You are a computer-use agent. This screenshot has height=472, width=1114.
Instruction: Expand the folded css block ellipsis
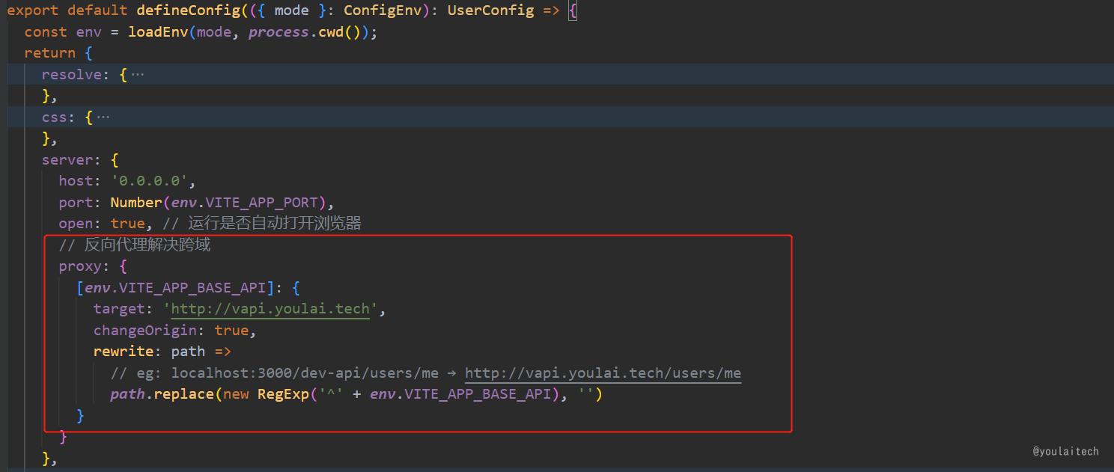click(103, 117)
